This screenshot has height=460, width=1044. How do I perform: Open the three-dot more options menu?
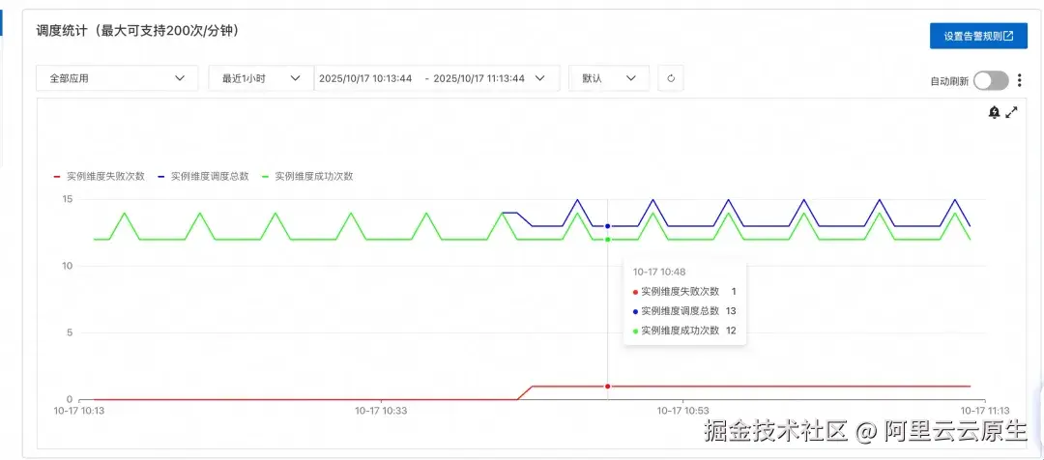coord(1020,80)
